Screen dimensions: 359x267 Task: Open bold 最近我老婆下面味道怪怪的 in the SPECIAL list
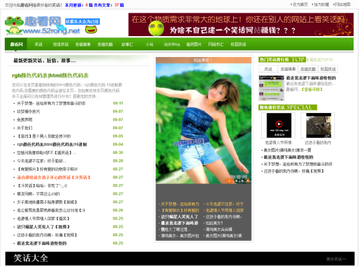[288, 157]
